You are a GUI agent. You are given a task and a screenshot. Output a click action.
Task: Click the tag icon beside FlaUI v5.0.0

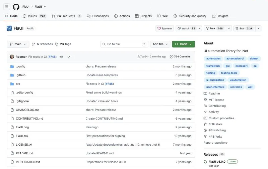tap(205, 162)
